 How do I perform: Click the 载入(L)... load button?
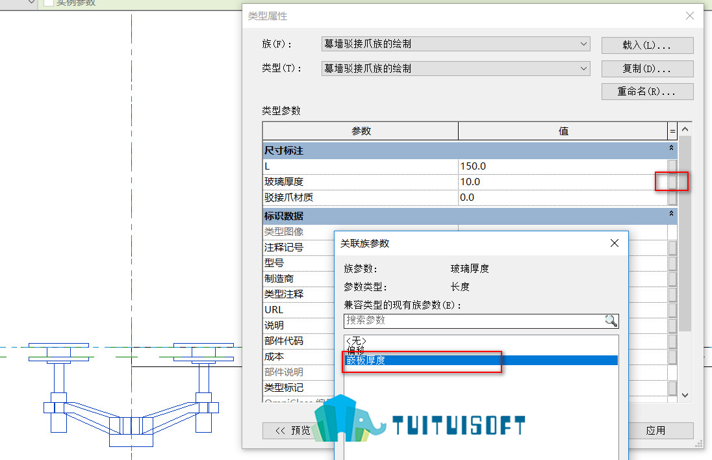pyautogui.click(x=647, y=45)
